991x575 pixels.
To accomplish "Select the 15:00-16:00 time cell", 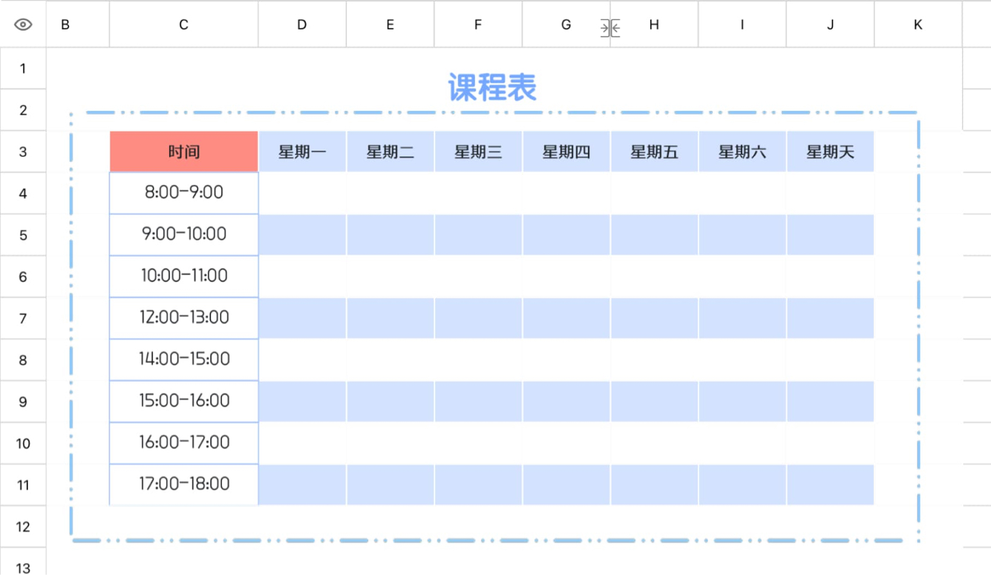I will click(x=184, y=402).
